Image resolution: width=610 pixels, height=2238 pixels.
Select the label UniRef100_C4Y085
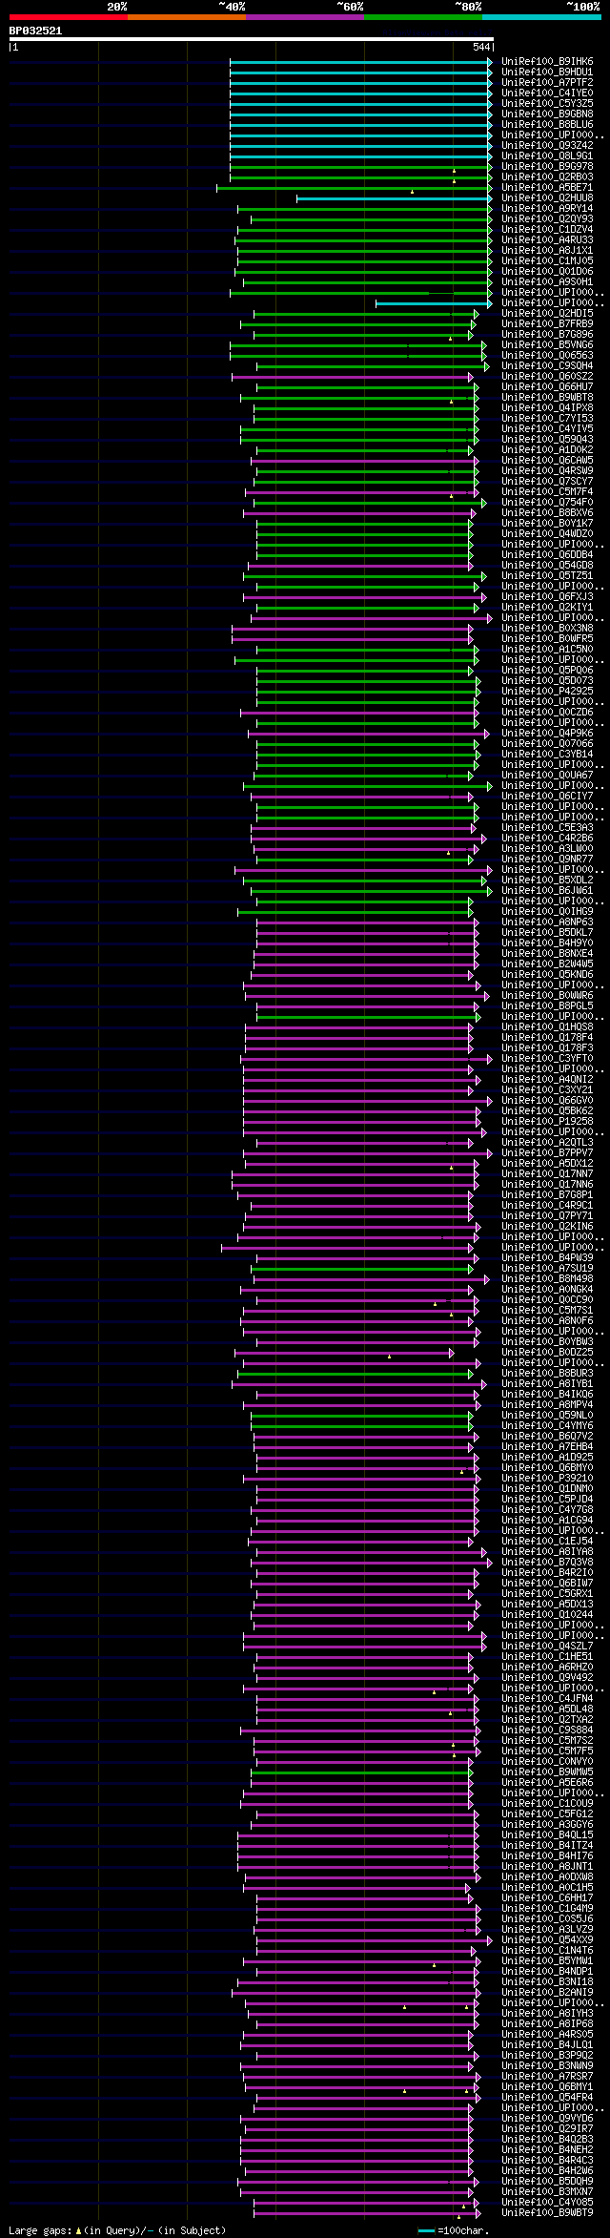[x=547, y=2202]
